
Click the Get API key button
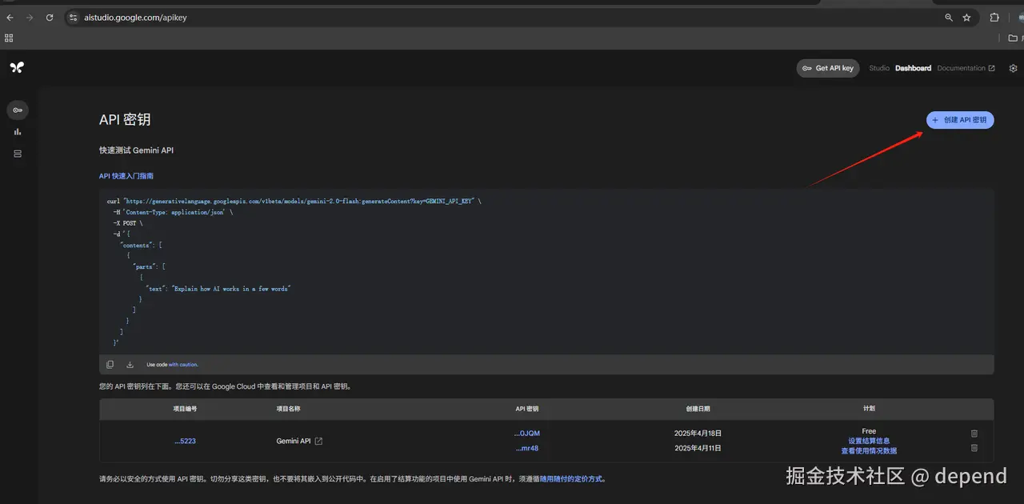(x=828, y=68)
